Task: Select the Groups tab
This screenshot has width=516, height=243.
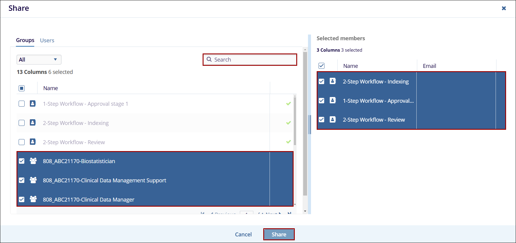Action: tap(25, 40)
